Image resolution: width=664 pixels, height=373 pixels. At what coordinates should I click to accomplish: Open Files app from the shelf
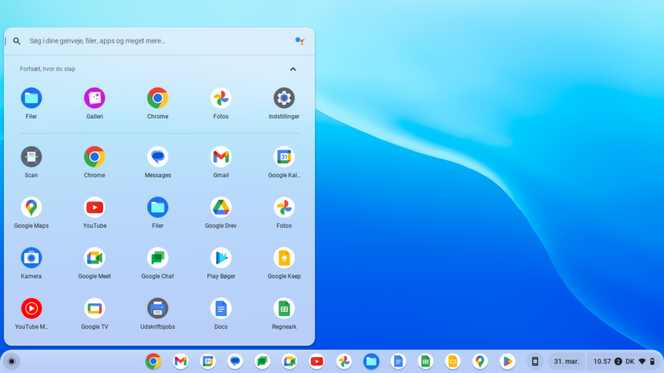tap(371, 361)
